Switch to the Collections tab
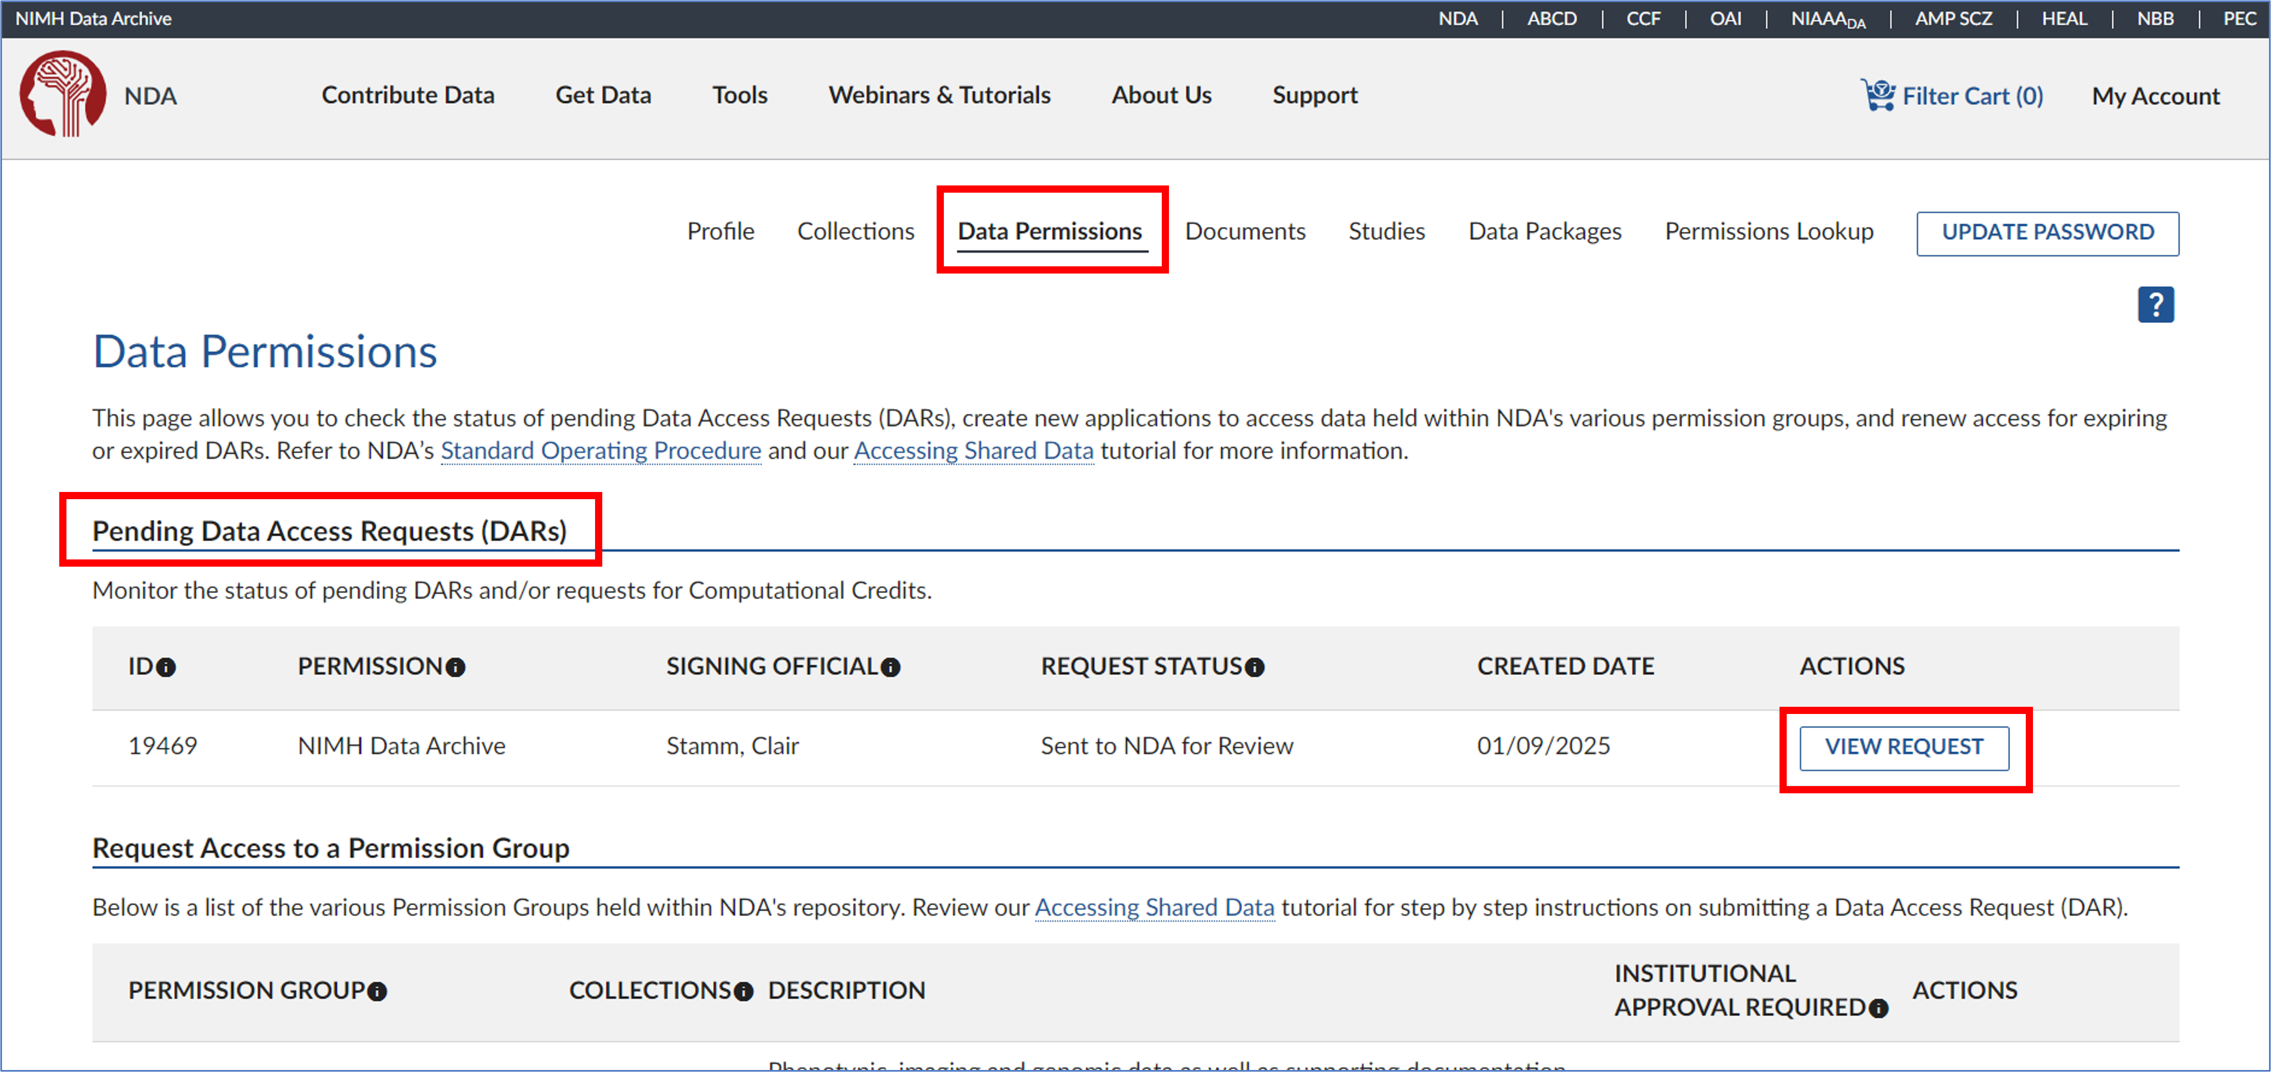2271x1072 pixels. (855, 231)
